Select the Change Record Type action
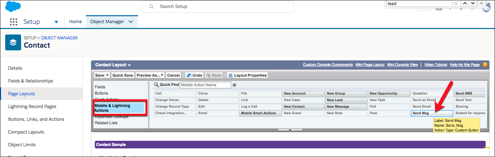Viewport: 495px width, 157px height. (x=175, y=107)
